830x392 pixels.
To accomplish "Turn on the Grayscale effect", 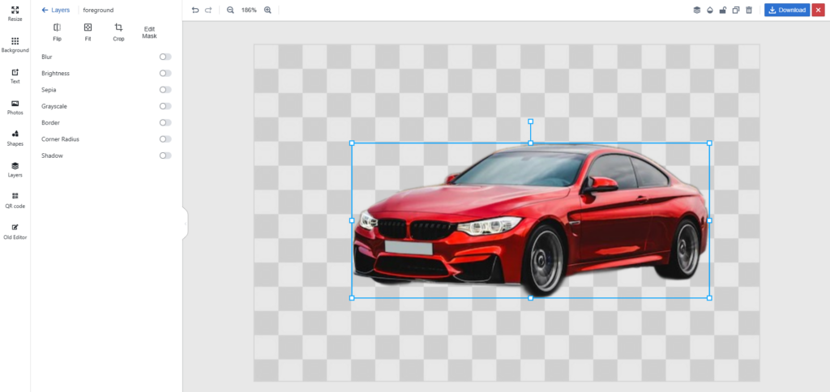I will [165, 106].
